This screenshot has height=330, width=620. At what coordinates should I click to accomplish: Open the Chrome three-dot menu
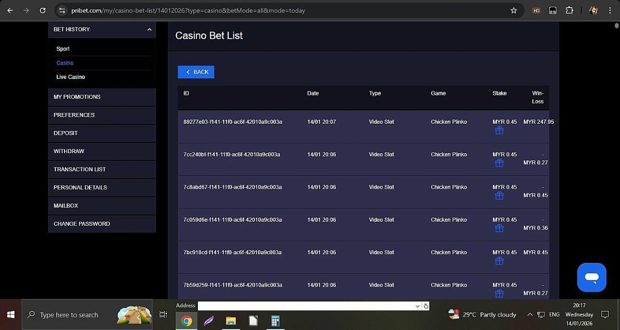pyautogui.click(x=611, y=10)
